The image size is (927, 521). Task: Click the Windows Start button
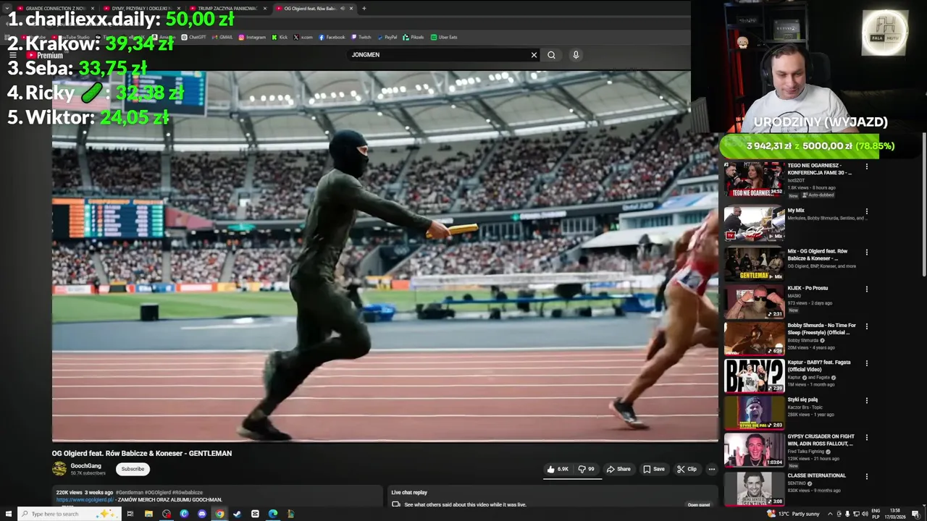7,514
